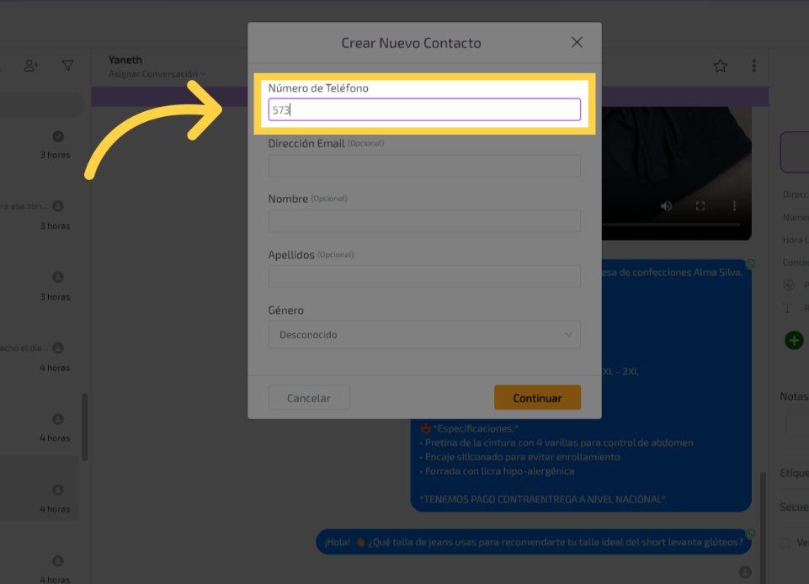Select the Apellidos input box
809x584 pixels.
(x=424, y=277)
